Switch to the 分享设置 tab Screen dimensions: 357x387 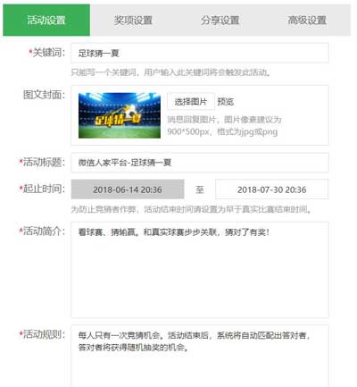pos(220,20)
